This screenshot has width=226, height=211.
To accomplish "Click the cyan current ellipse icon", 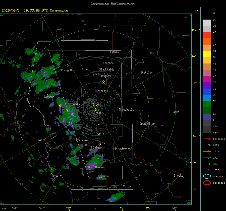I will coord(207,176).
